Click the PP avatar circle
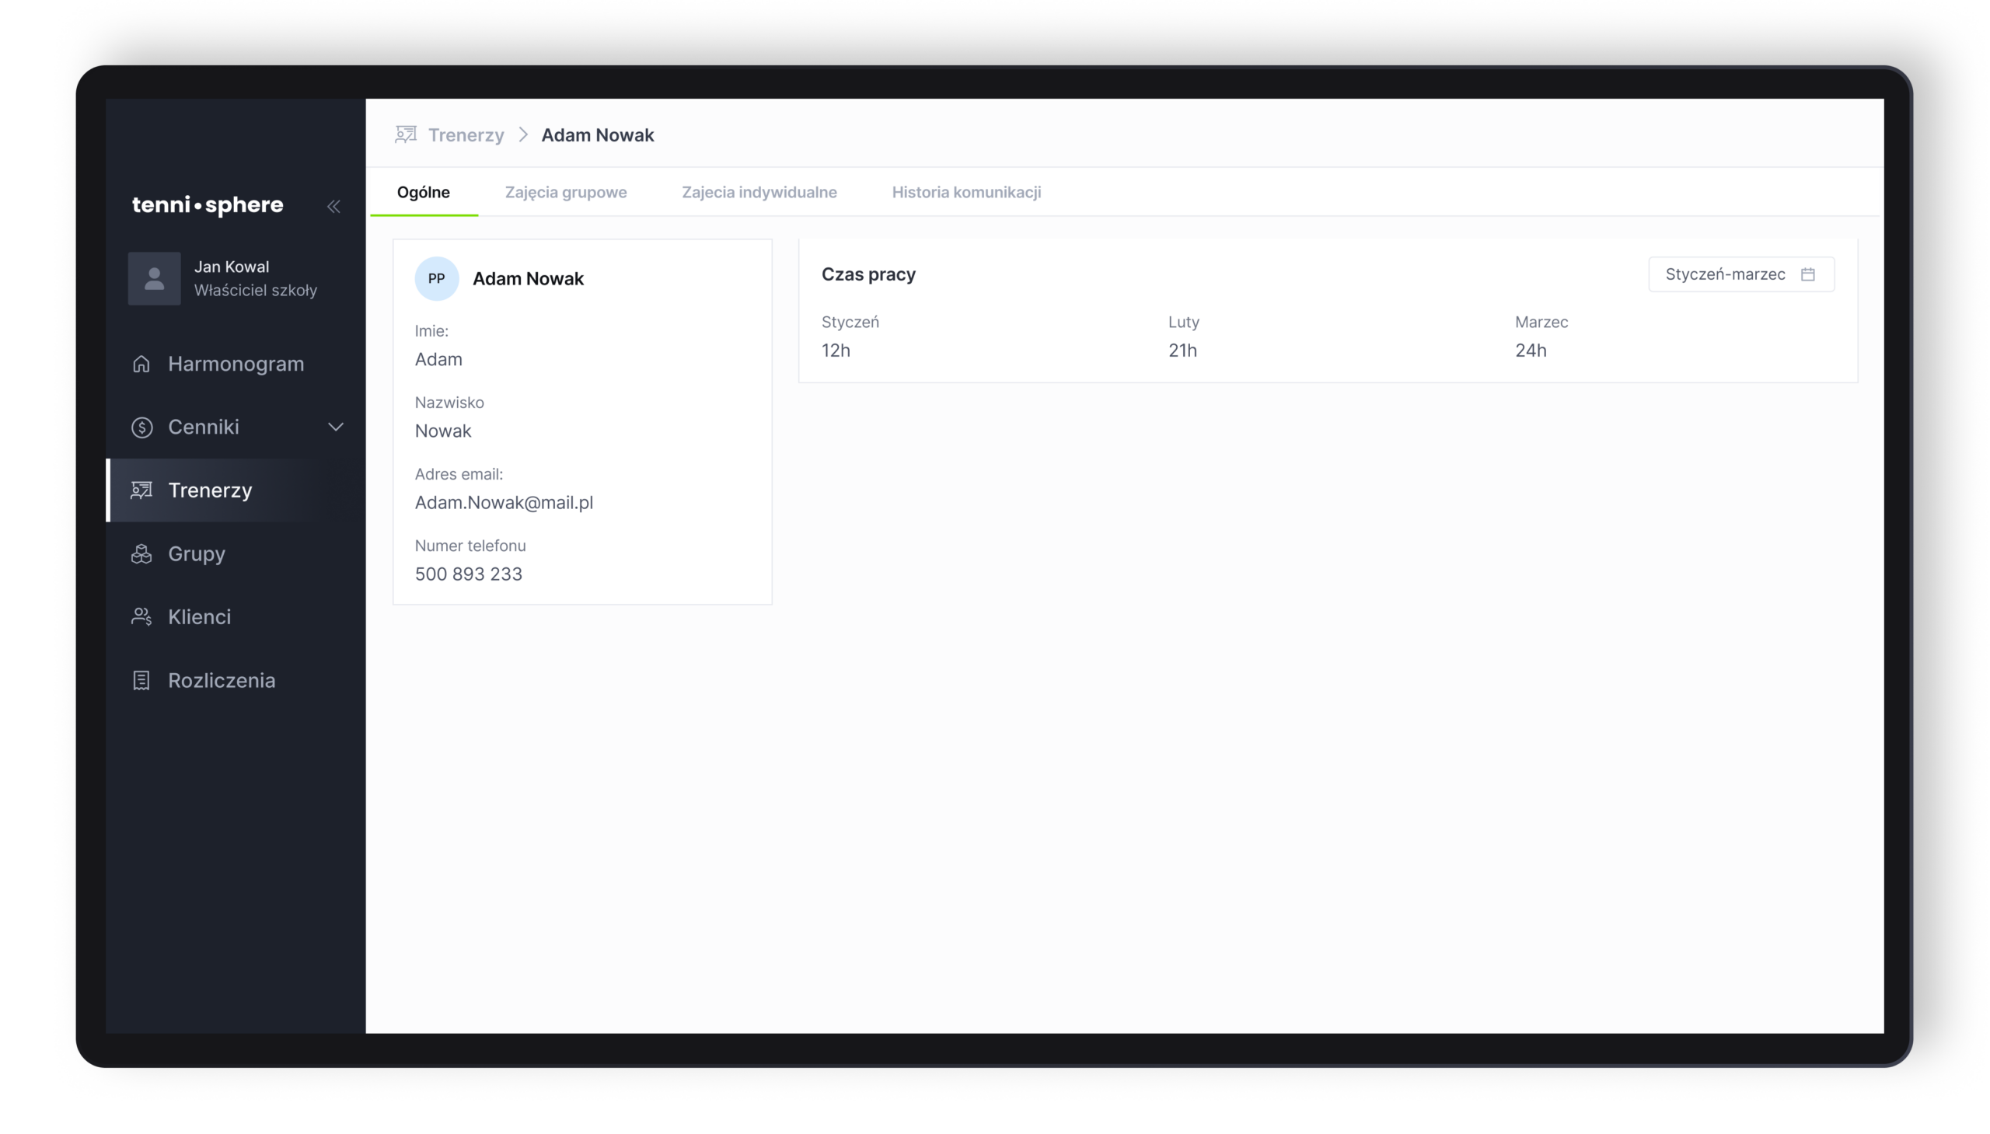This screenshot has width=1990, height=1134. coord(436,278)
